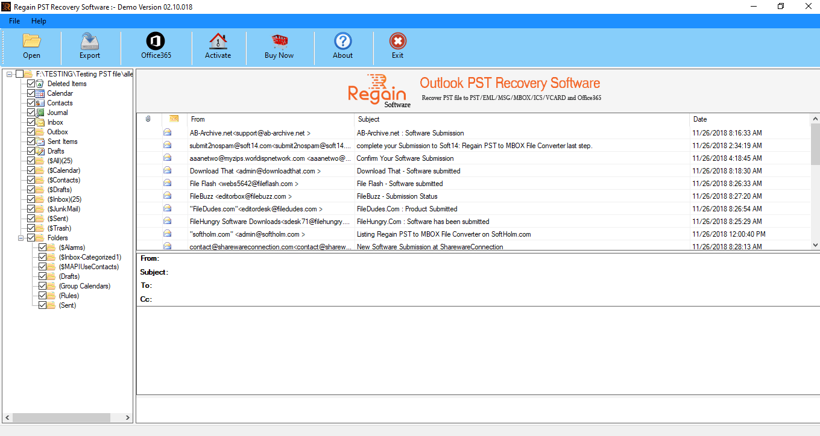
Task: Open the Help menu
Action: [39, 21]
